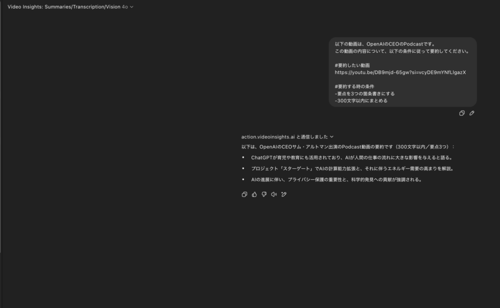Screen dimensions: 500x308
Task: Give thumbs up to the response
Action: point(254,195)
